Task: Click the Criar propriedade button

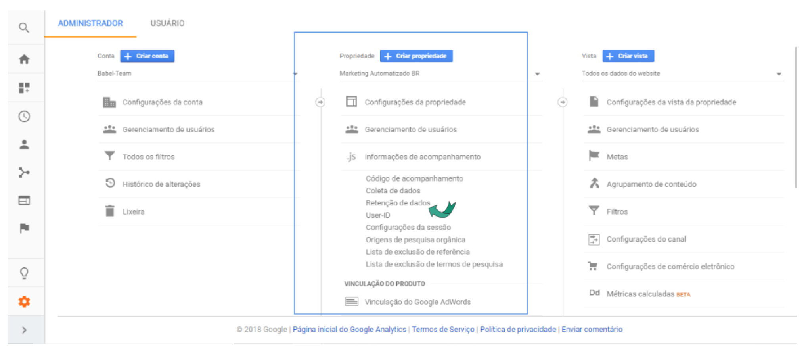Action: coord(416,56)
